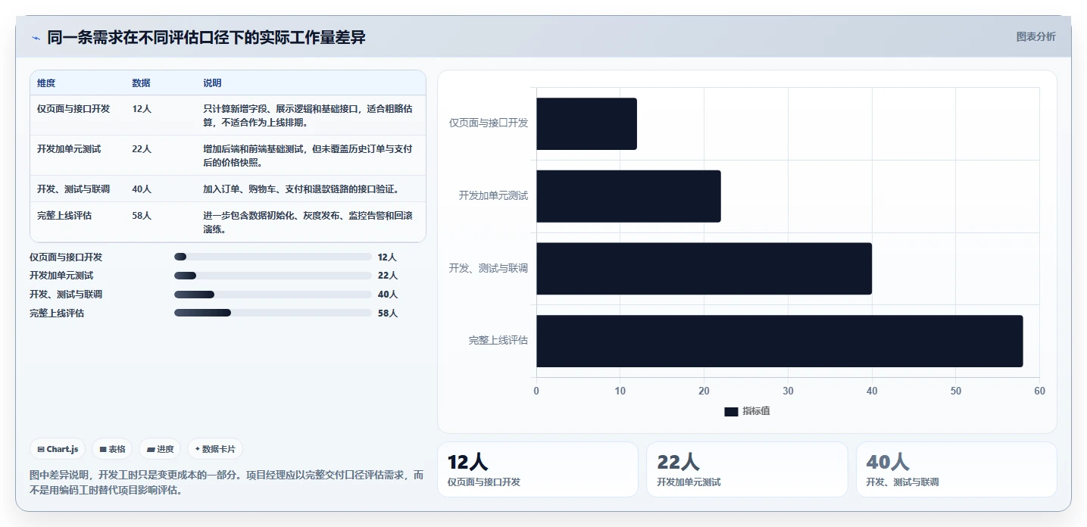
Task: Click the page title 同一条需求在不同评估口径下的实际工作量差异
Action: tap(207, 37)
